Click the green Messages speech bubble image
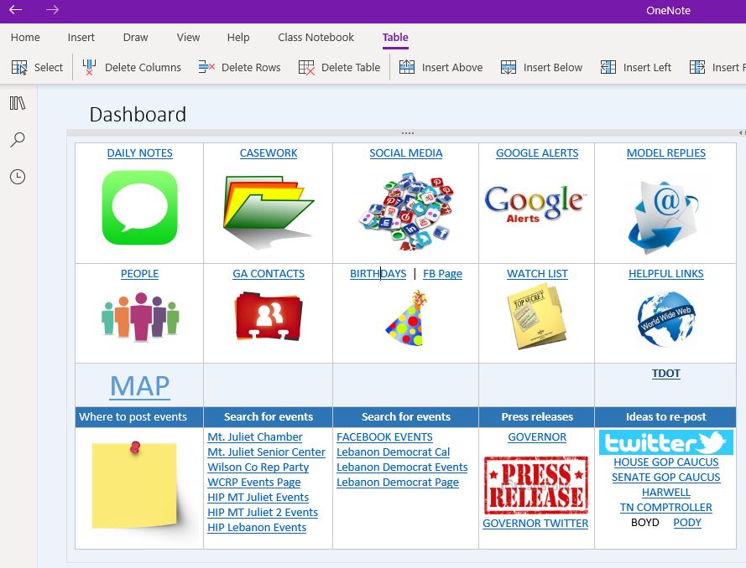 pos(140,208)
